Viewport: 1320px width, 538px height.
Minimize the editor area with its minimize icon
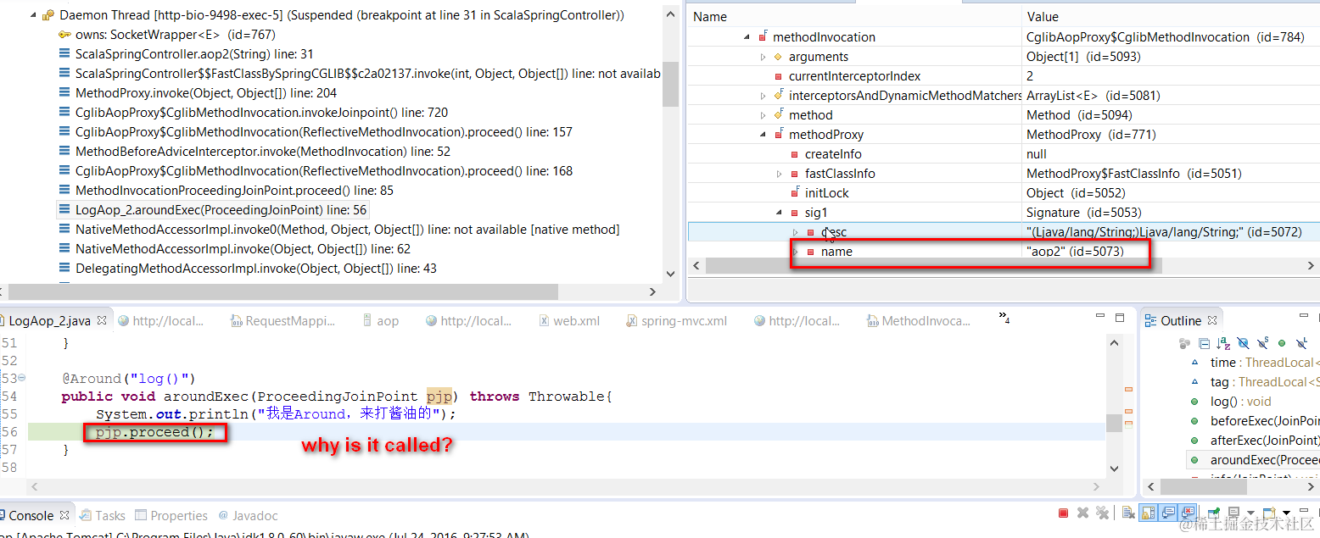[x=1100, y=315]
